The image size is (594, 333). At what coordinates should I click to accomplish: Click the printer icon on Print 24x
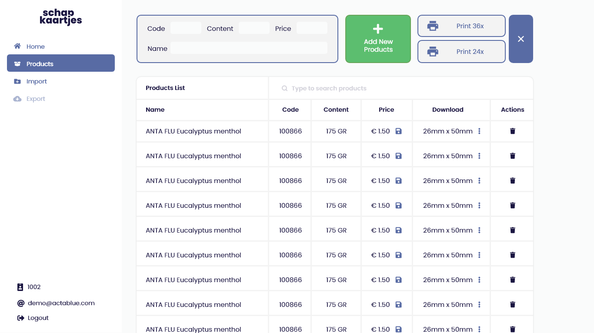pos(433,52)
